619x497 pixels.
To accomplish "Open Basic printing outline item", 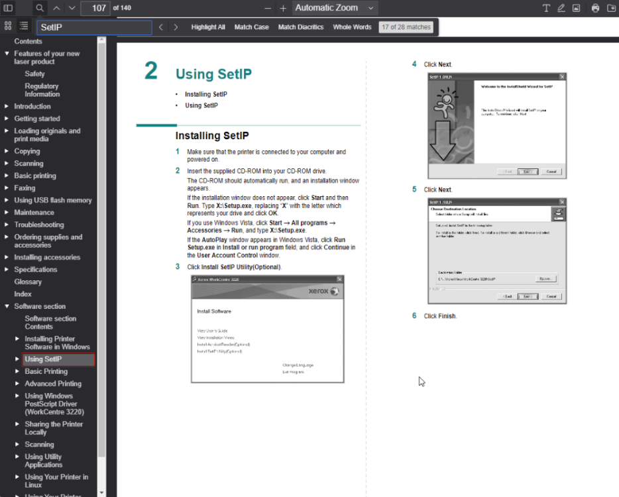I will (35, 175).
